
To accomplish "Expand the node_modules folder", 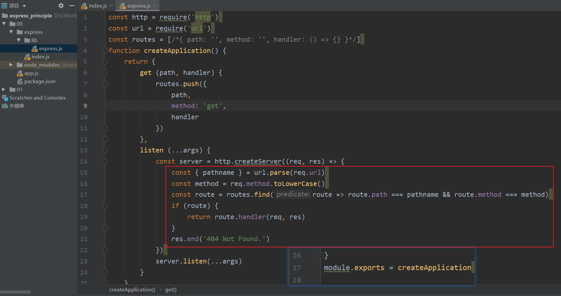I will click(11, 65).
